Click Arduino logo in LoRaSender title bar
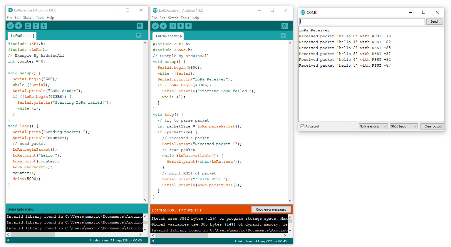This screenshot has height=247, width=451. coord(10,10)
